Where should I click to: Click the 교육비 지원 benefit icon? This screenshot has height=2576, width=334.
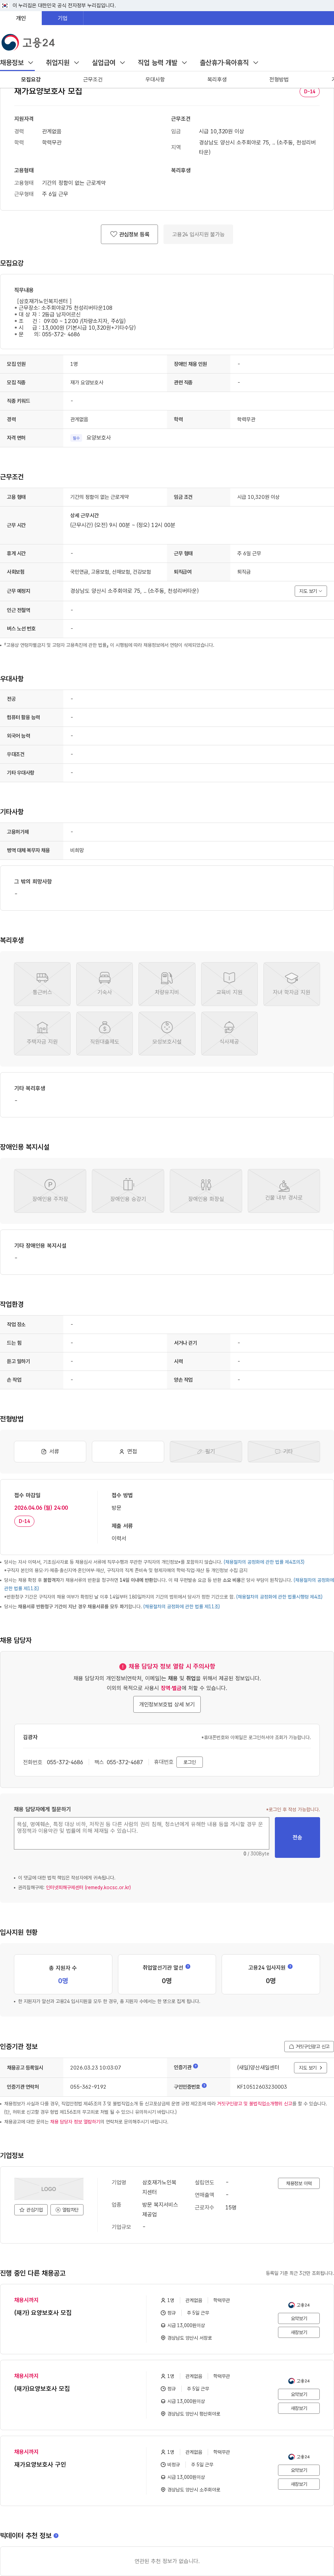coord(229,984)
